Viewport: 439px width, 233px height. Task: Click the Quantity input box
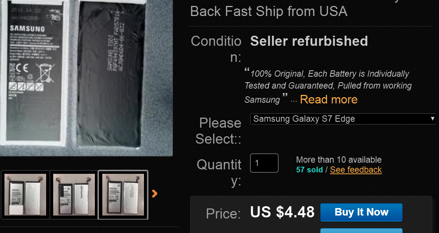click(x=264, y=163)
